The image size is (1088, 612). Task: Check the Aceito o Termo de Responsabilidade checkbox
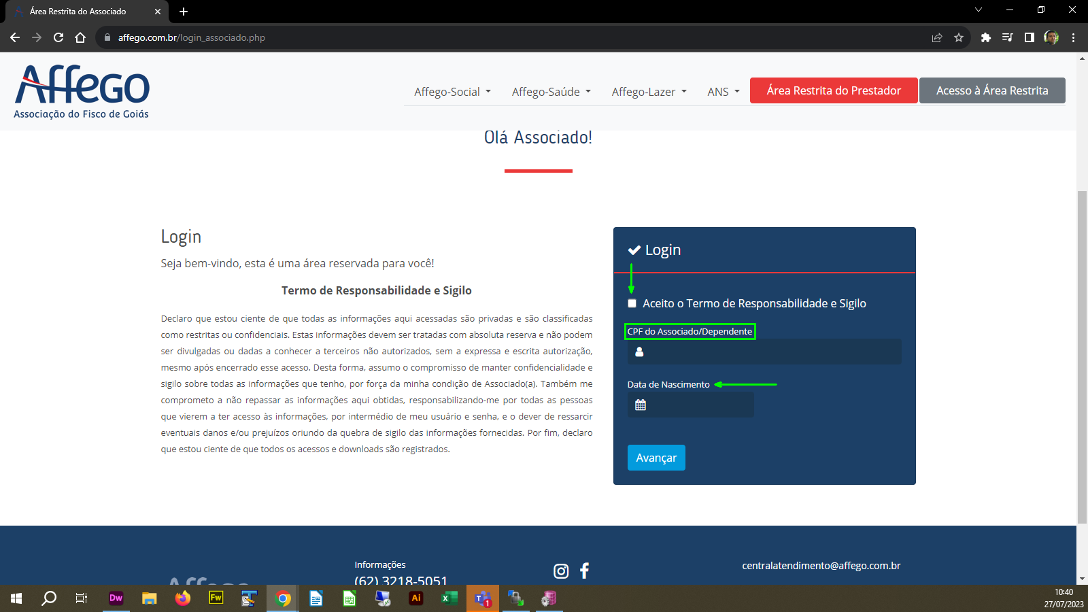click(632, 303)
